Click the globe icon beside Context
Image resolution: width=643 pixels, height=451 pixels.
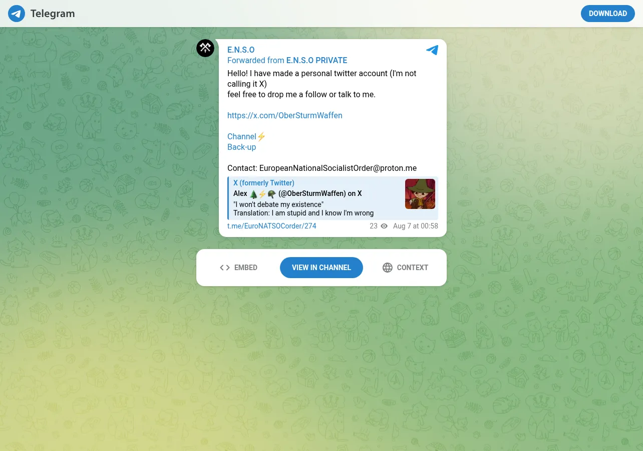pyautogui.click(x=388, y=268)
